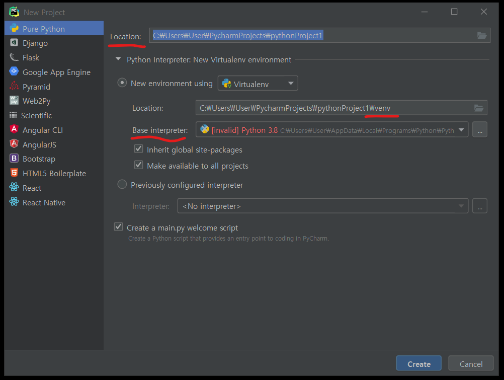504x380 pixels.
Task: Collapse the Python Interpreter section triangle
Action: coord(118,59)
